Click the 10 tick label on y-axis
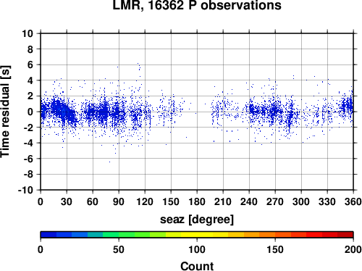This screenshot has width=362, height=271. [x=28, y=33]
